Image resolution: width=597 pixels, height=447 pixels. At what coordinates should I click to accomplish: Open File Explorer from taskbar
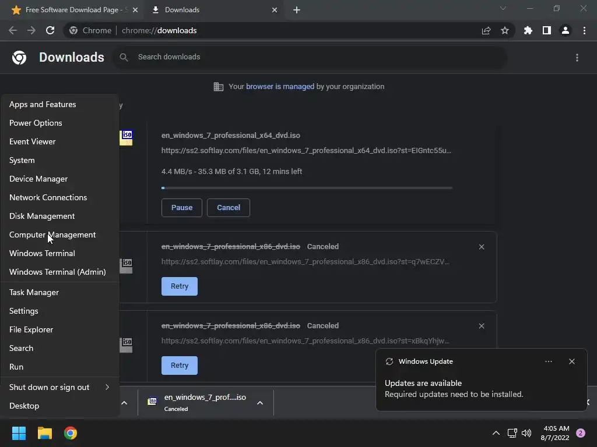click(x=44, y=433)
